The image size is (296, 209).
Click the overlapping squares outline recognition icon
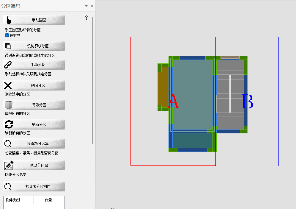click(x=8, y=46)
